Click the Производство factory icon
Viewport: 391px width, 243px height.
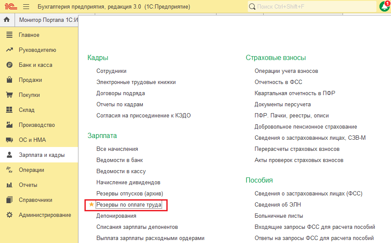[9, 125]
